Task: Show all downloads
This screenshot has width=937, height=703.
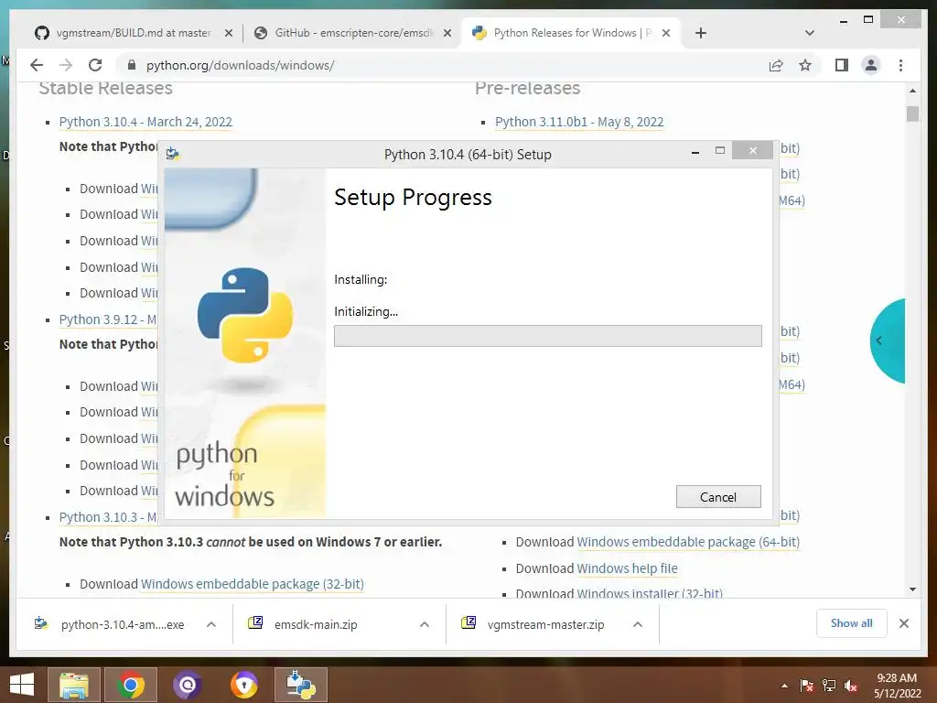Action: 852,623
